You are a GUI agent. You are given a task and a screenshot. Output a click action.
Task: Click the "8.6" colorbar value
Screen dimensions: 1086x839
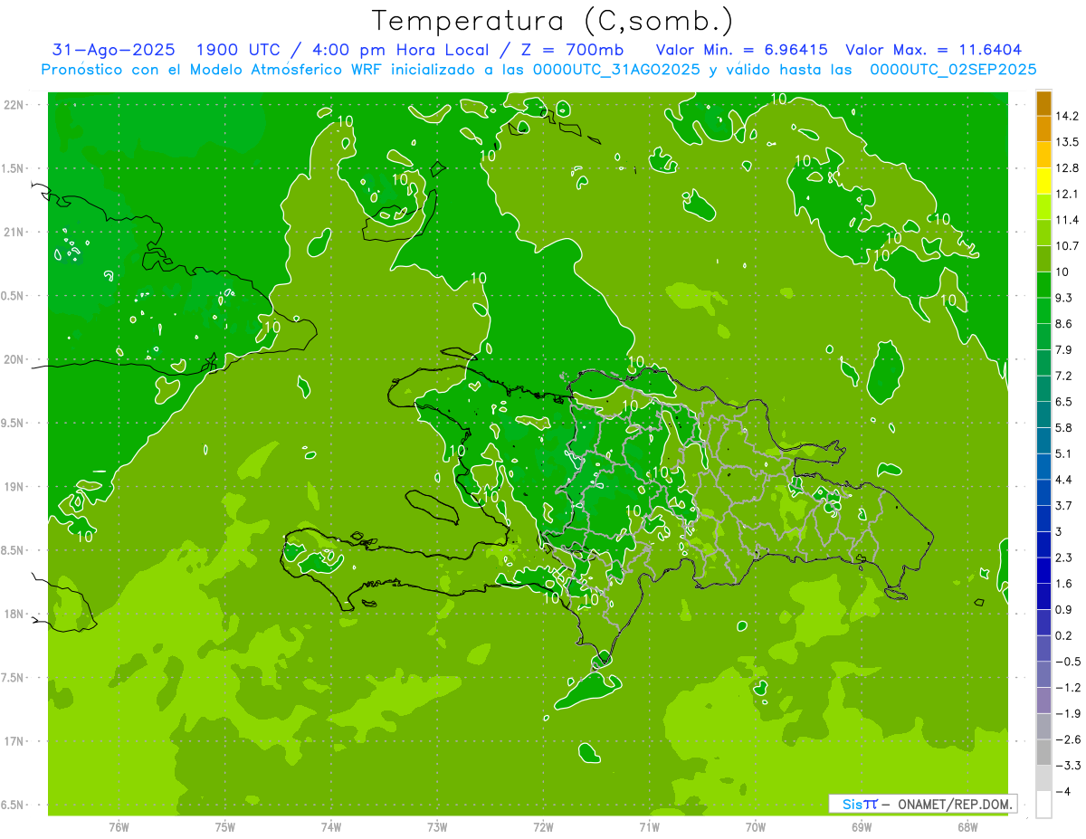[x=1064, y=324]
